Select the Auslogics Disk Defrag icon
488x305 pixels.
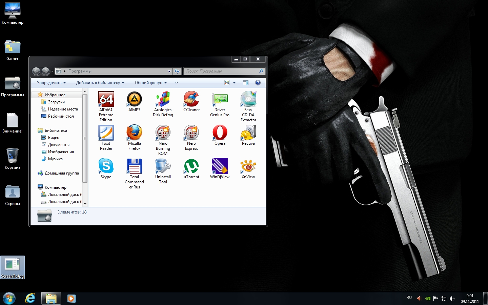[163, 104]
